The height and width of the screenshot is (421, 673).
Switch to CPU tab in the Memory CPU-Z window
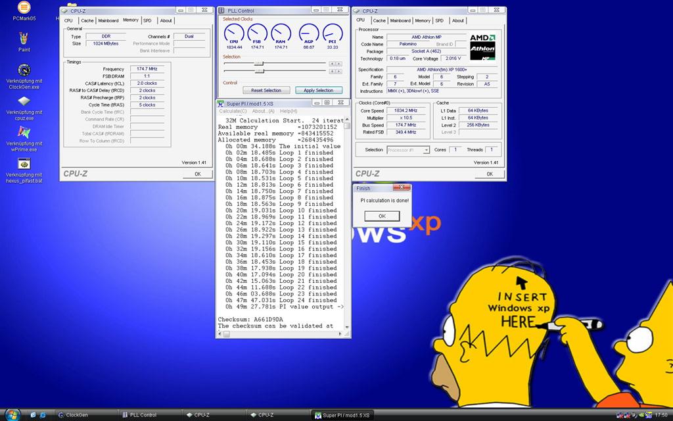click(68, 20)
